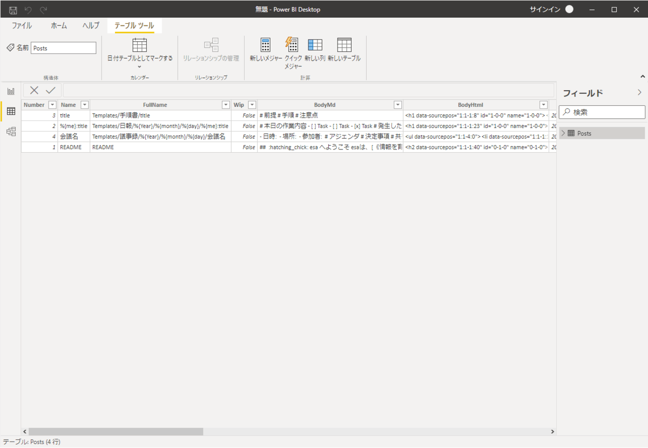Click into the formula bar
This screenshot has width=648, height=448.
pyautogui.click(x=308, y=90)
